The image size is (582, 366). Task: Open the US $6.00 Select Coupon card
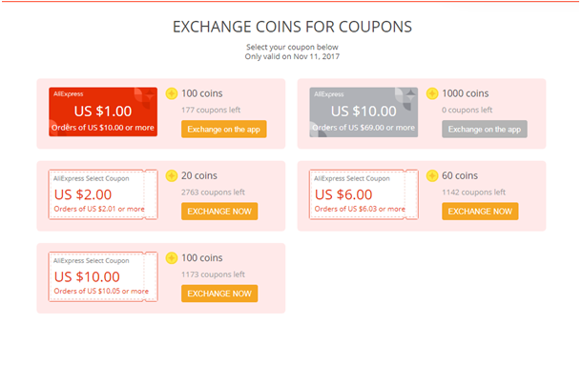tap(364, 194)
